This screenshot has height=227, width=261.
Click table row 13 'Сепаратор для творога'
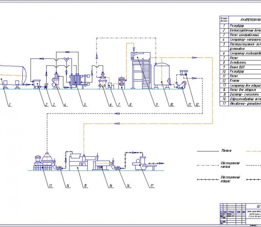pyautogui.click(x=240, y=85)
